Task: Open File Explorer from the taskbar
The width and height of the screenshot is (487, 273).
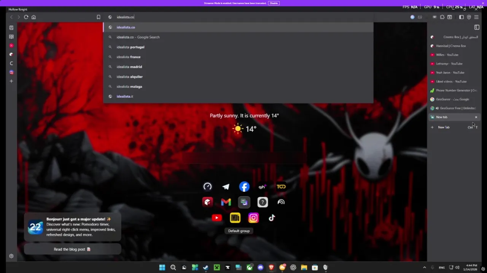Action: click(x=304, y=267)
